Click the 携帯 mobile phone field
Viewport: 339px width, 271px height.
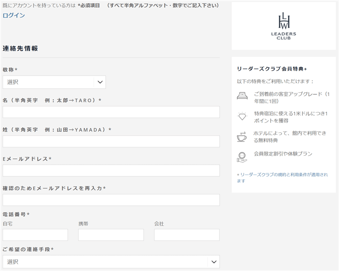pyautogui.click(x=111, y=235)
